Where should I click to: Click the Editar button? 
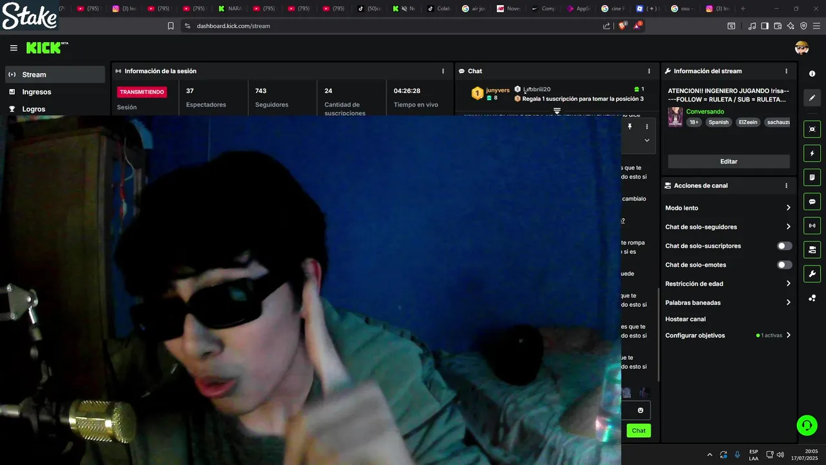[729, 161]
